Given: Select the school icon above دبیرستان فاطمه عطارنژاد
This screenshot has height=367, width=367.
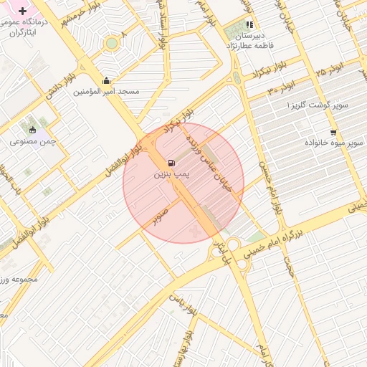Looking at the screenshot, I should click(249, 24).
